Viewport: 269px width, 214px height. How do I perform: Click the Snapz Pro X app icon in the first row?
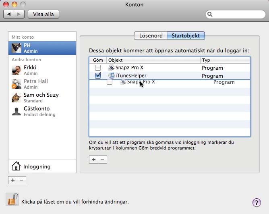(112, 68)
